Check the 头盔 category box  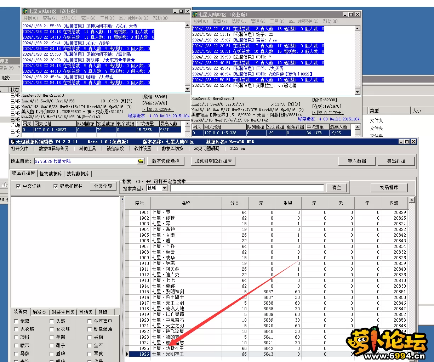52,321
